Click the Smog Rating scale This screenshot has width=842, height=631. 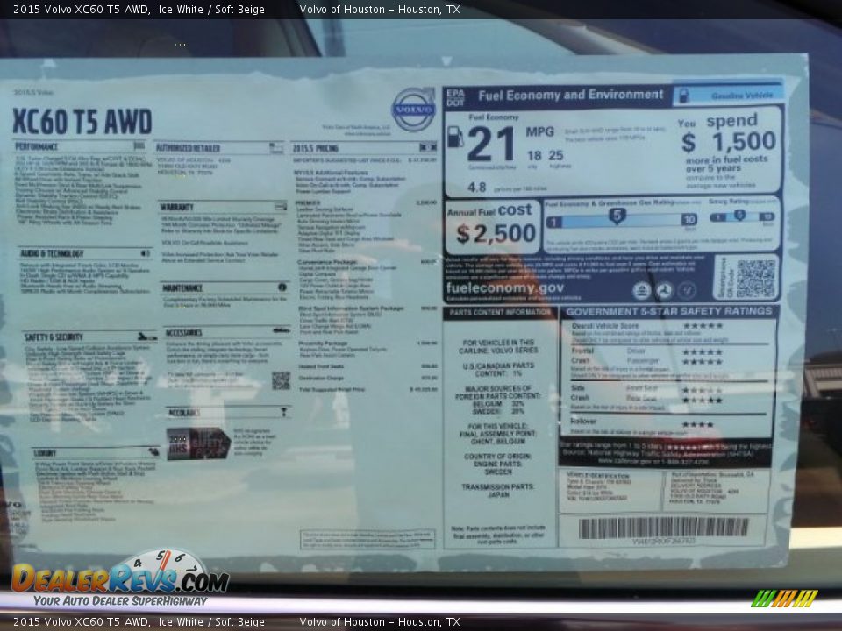point(741,216)
